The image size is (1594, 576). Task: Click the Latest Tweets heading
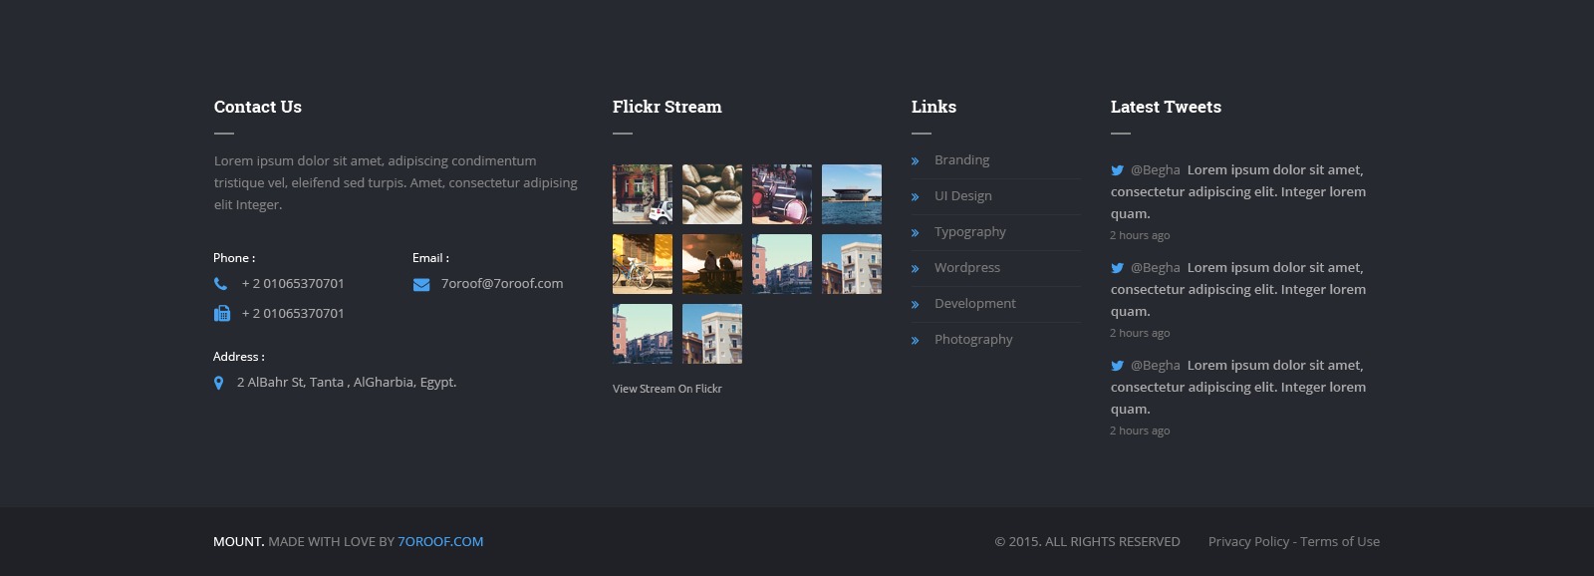1166,107
